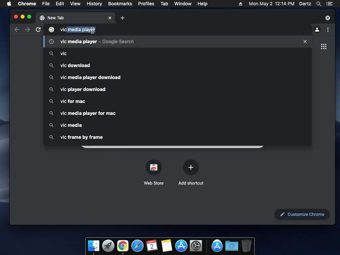Open Launchpad from the Dock
The width and height of the screenshot is (340, 255).
108,246
